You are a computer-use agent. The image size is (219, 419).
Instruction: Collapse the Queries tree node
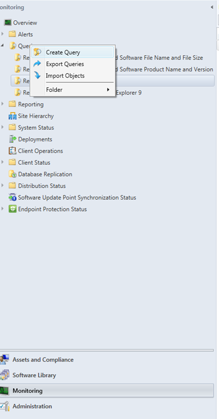click(x=2, y=46)
